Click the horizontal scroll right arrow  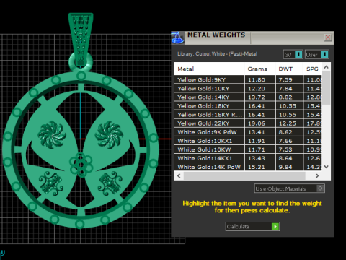tap(317, 175)
